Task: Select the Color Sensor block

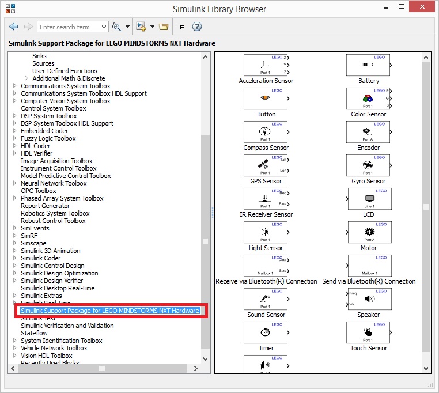Action: (x=369, y=99)
